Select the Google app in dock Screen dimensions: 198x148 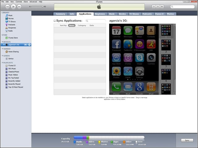click(140, 87)
